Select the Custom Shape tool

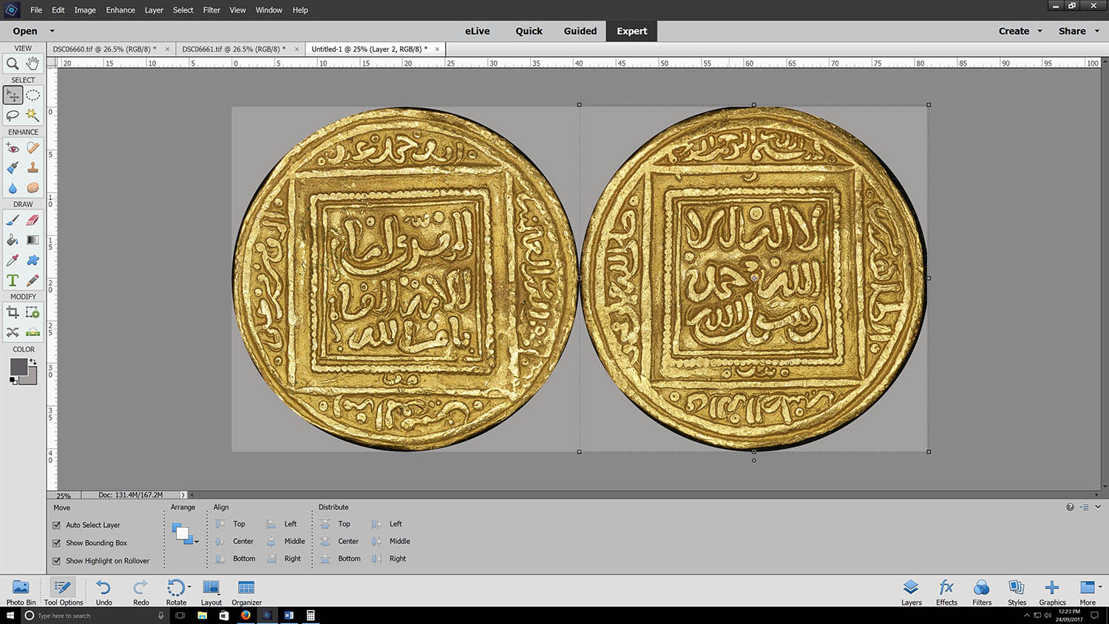(x=33, y=260)
